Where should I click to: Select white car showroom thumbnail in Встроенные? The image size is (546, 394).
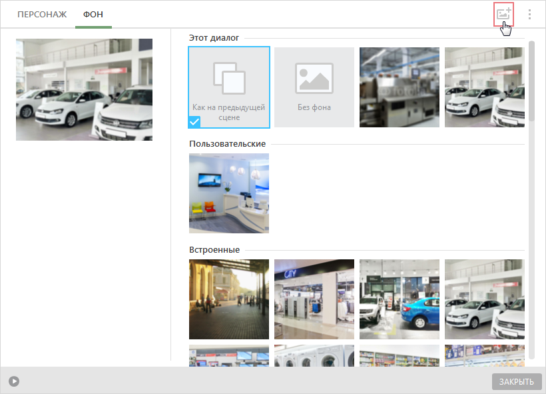[484, 299]
